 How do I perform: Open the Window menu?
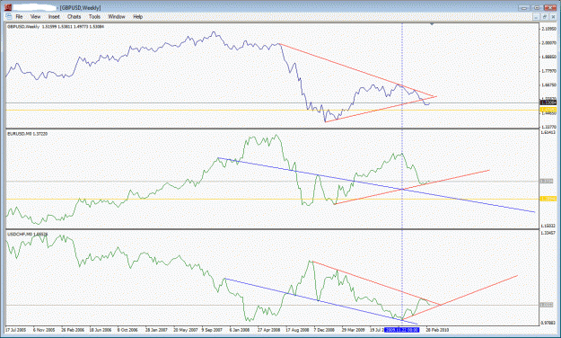[117, 16]
